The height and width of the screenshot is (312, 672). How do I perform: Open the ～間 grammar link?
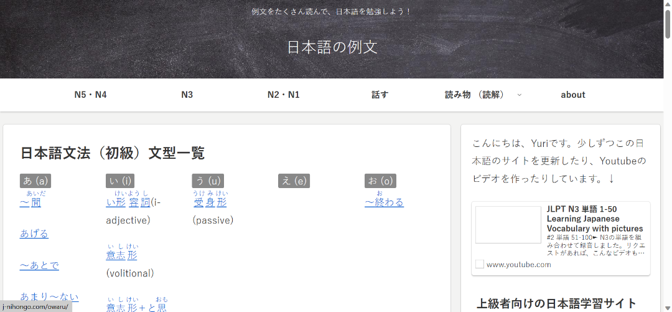pyautogui.click(x=30, y=202)
